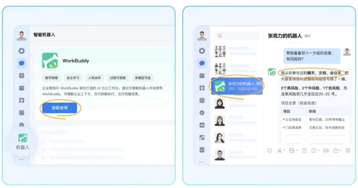Click the contact card icon in the right-panel sidebar
The height and width of the screenshot is (188, 358).
(x=202, y=150)
